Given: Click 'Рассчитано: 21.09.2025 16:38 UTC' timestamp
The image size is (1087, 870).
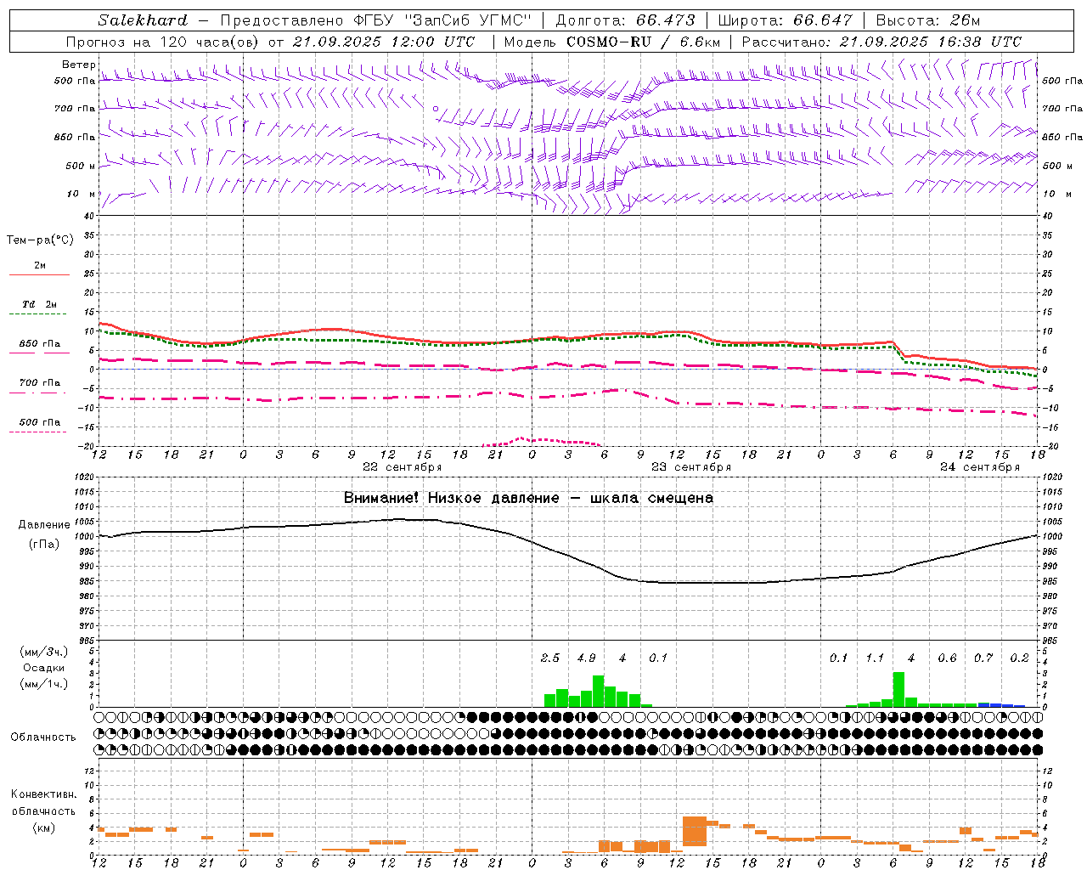Looking at the screenshot, I should (881, 42).
